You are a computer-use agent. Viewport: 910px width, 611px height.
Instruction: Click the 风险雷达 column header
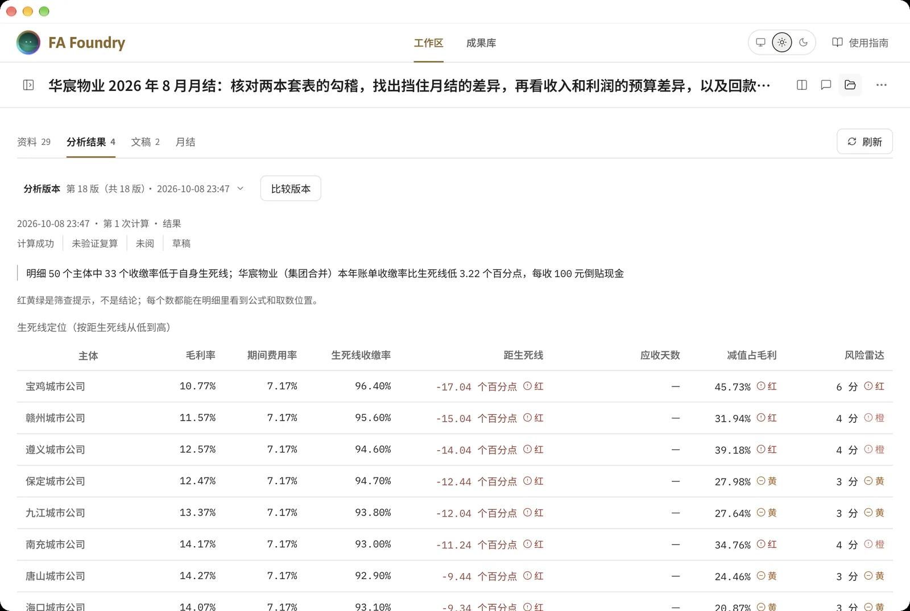[x=864, y=355]
